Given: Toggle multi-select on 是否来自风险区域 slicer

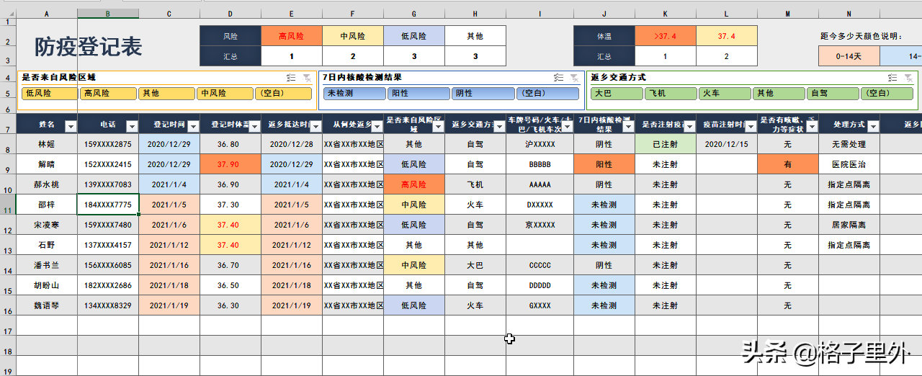Looking at the screenshot, I should click(x=291, y=78).
